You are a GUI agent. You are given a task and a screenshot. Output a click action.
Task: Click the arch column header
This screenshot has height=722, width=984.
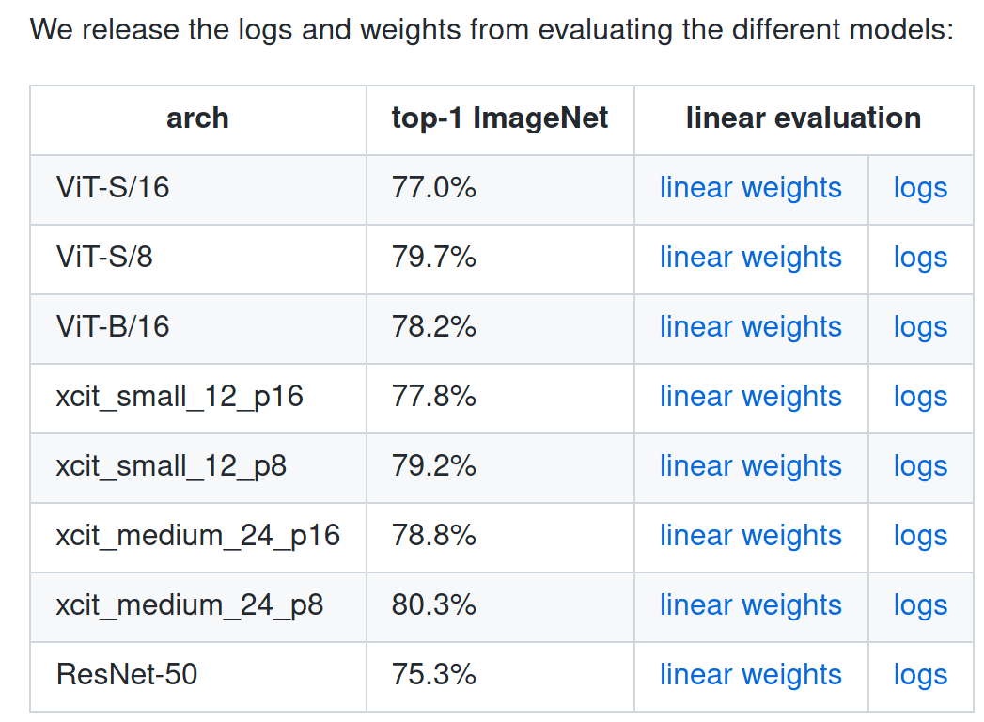[x=197, y=118]
